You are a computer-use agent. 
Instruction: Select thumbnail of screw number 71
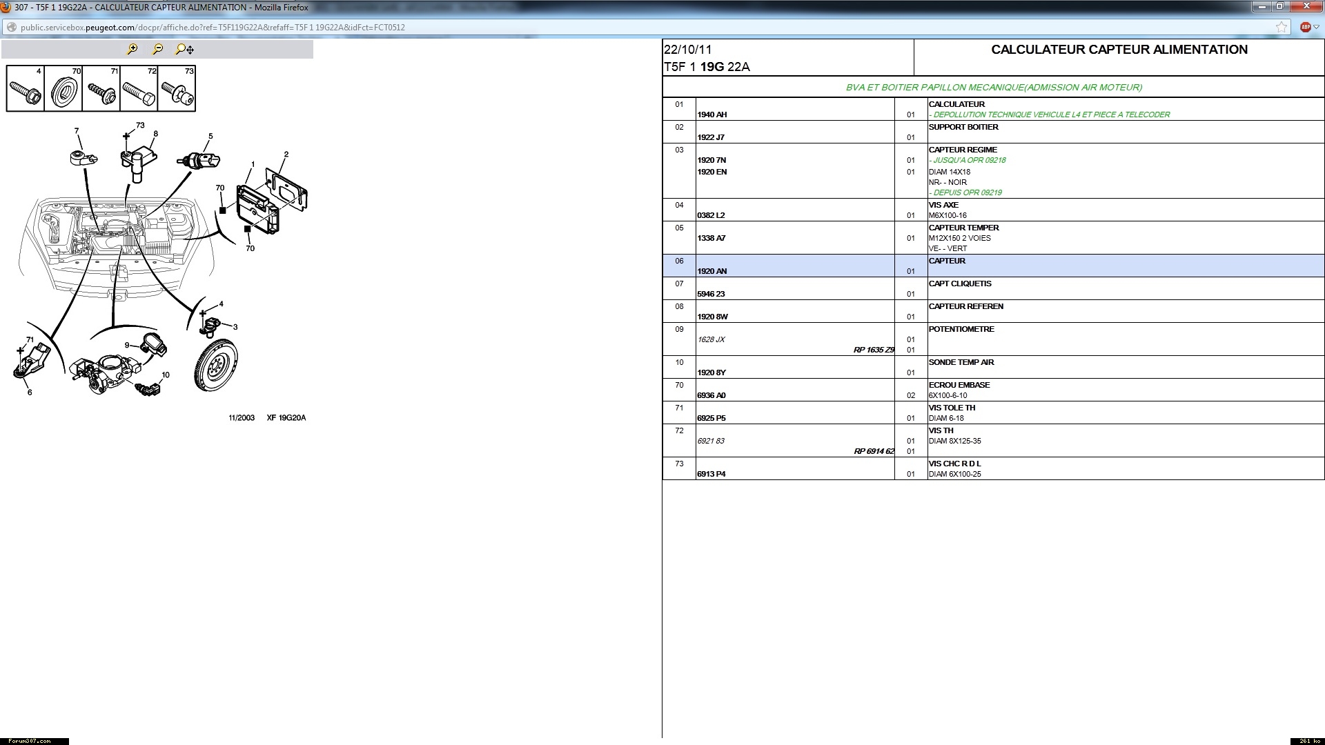(101, 88)
